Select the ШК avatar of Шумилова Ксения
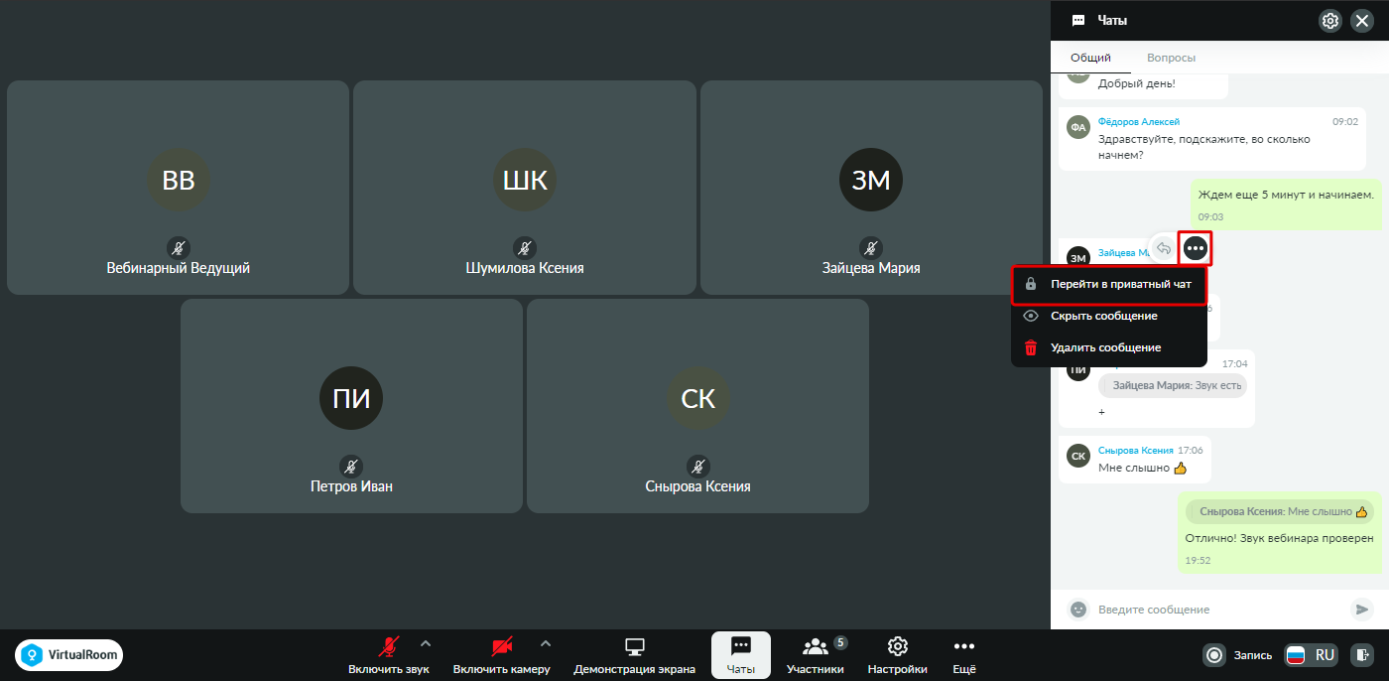Viewport: 1389px width, 681px height. click(x=525, y=180)
